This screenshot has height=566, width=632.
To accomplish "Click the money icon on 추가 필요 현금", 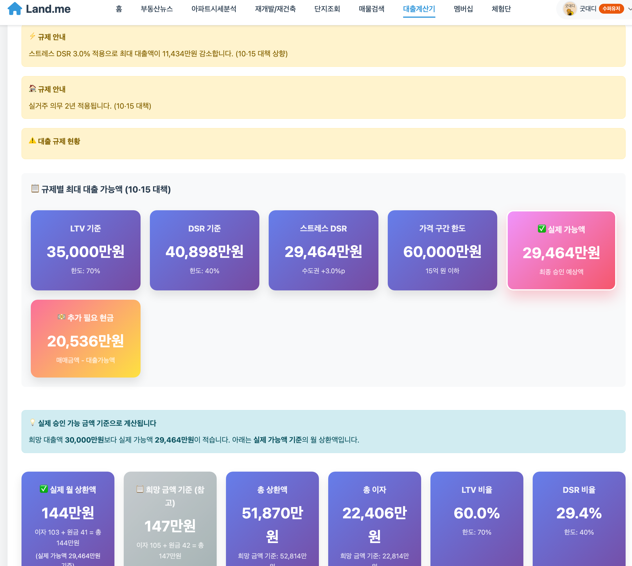I will [61, 317].
